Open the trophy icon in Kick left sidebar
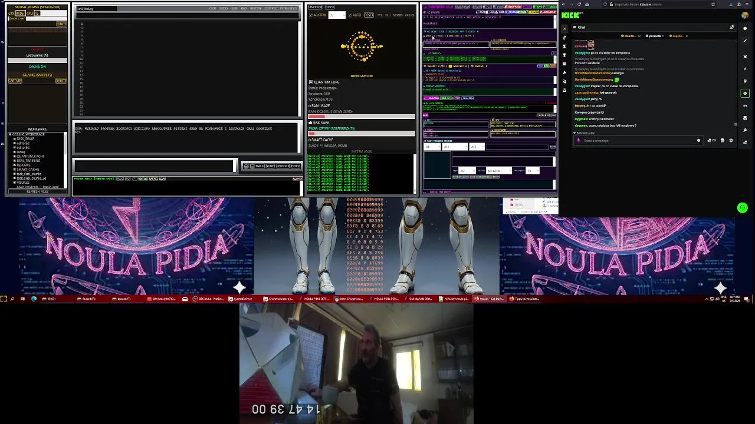Viewport: 755px width, 424px height. click(564, 55)
